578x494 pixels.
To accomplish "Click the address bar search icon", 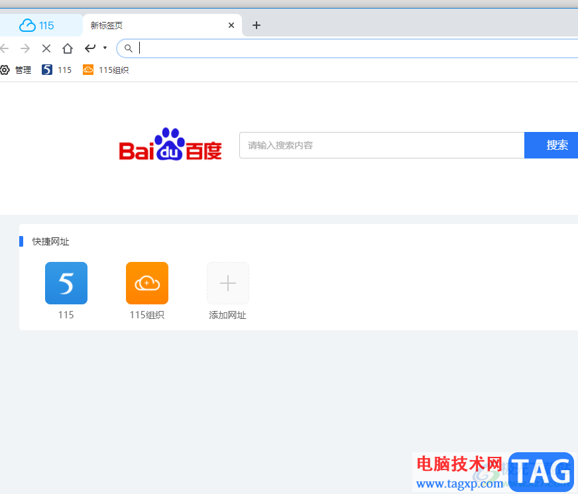I will point(128,48).
